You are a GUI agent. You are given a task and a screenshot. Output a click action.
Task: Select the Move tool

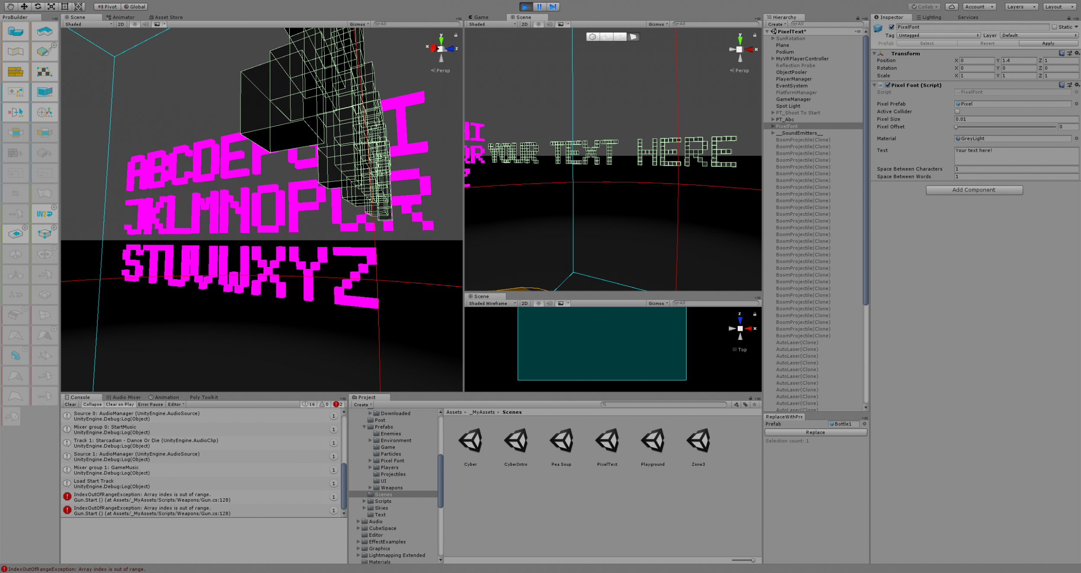[x=24, y=6]
